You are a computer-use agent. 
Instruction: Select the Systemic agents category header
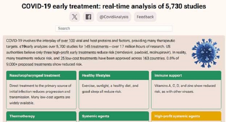(114, 116)
